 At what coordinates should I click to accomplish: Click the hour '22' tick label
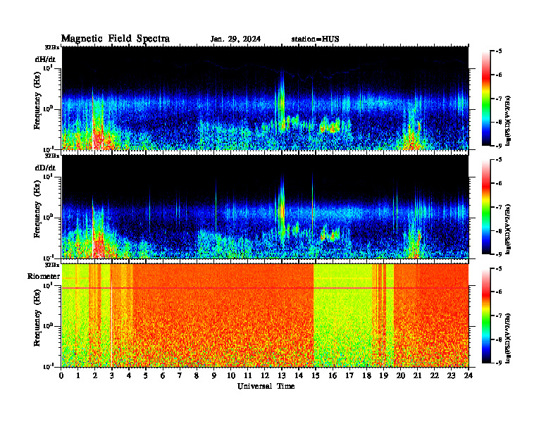(435, 375)
